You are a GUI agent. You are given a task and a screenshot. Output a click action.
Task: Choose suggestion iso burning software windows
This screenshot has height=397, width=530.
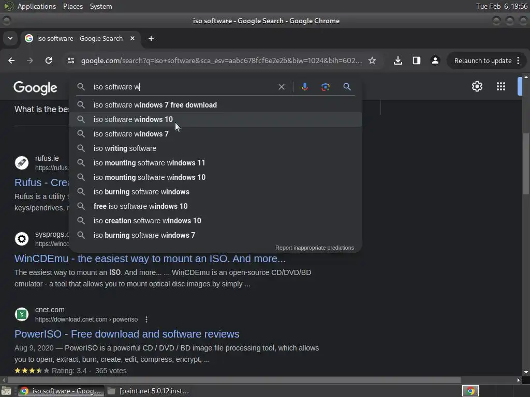coord(216,192)
